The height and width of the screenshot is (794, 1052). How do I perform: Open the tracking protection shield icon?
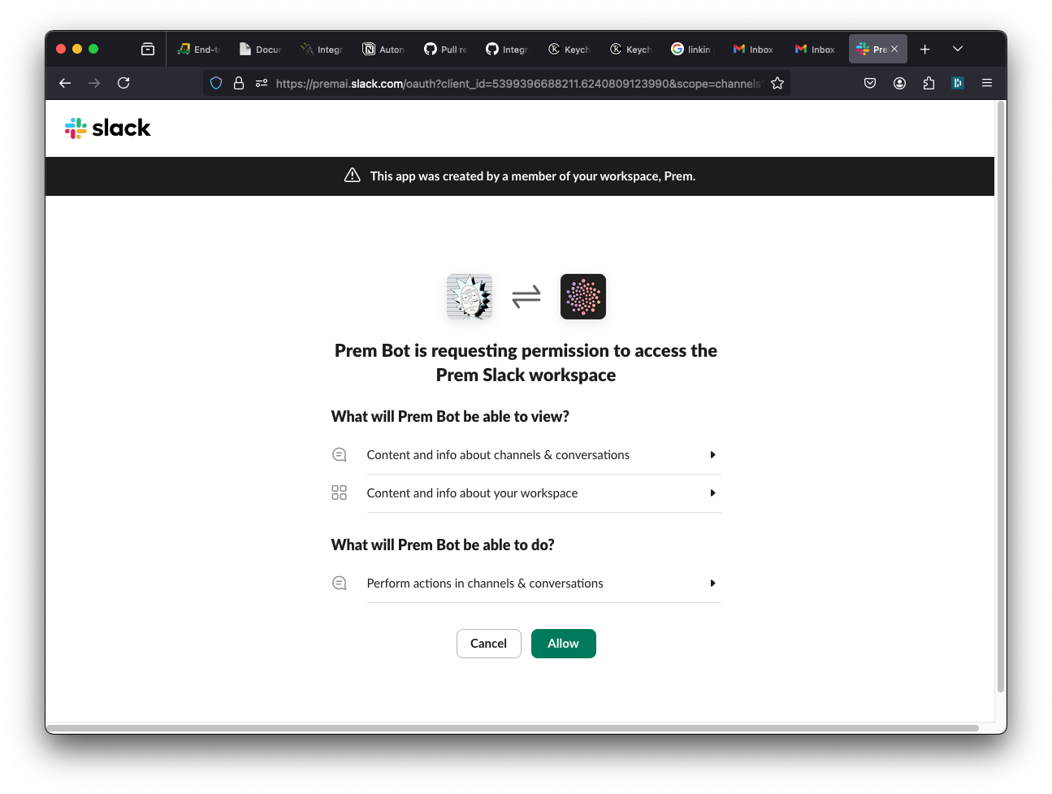[x=216, y=83]
